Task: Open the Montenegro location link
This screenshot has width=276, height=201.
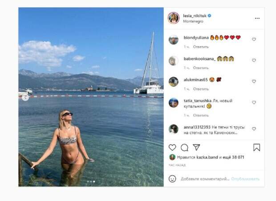Action: pos(193,21)
